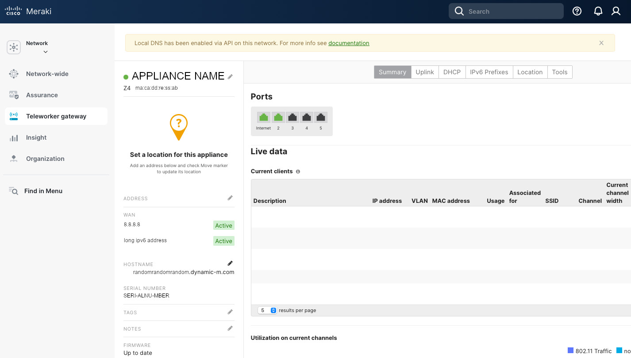Dismiss the Local DNS notification banner

(x=601, y=43)
